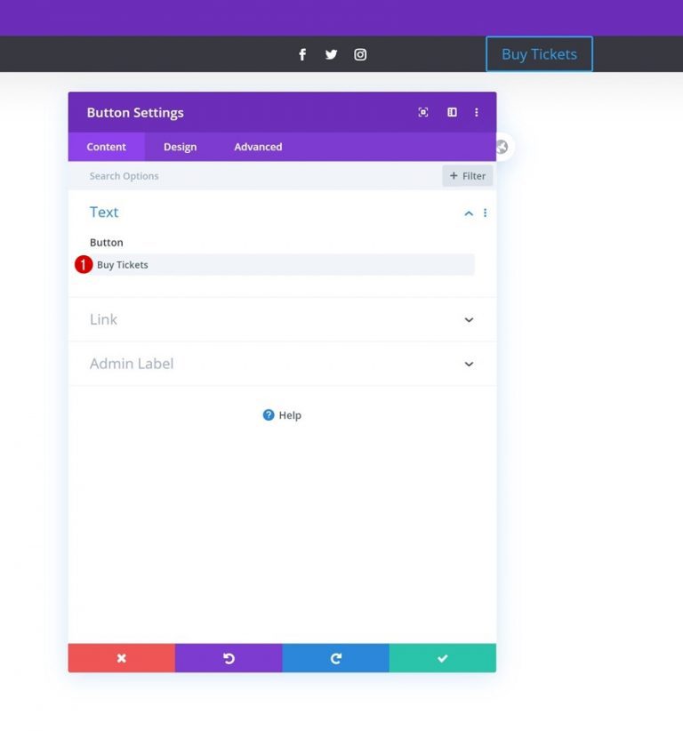Image resolution: width=683 pixels, height=731 pixels.
Task: Switch to the Advanced tab
Action: (x=258, y=147)
